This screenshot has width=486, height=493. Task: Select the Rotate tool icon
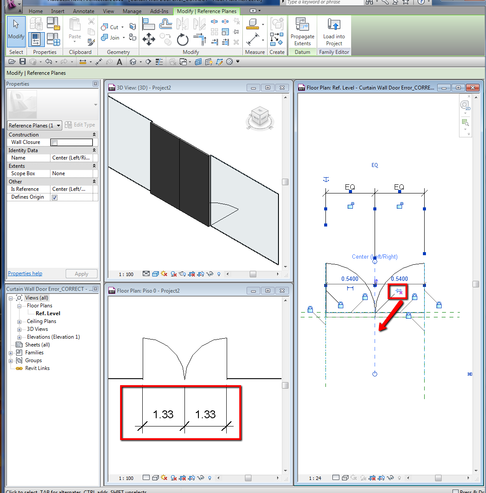click(183, 40)
